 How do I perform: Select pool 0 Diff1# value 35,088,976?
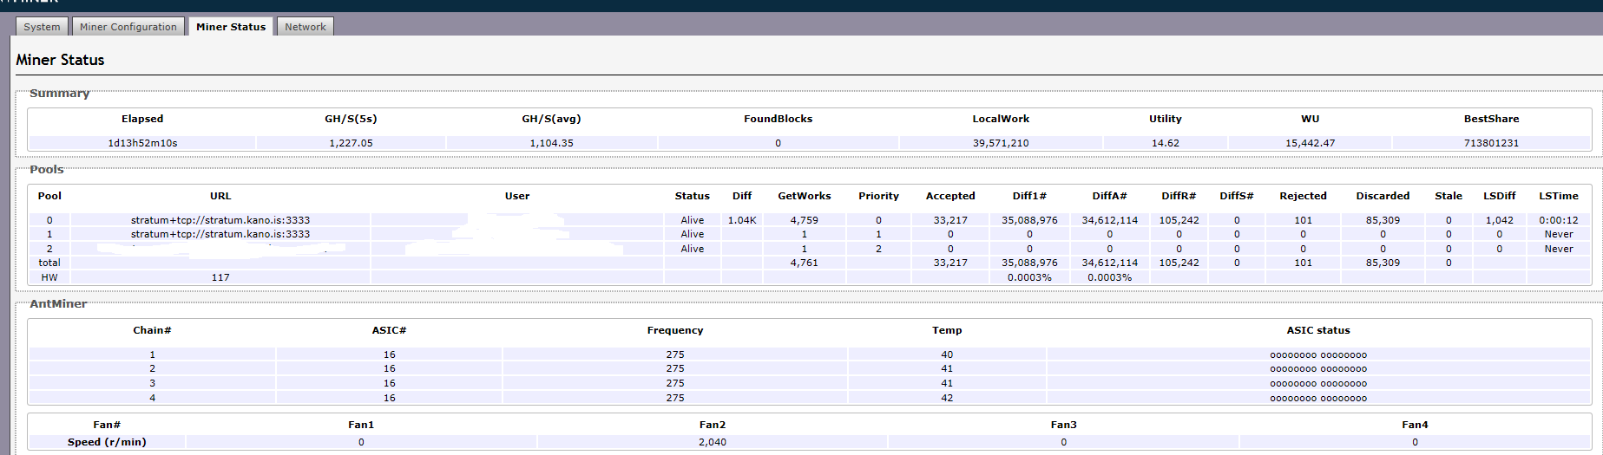[x=1029, y=220]
